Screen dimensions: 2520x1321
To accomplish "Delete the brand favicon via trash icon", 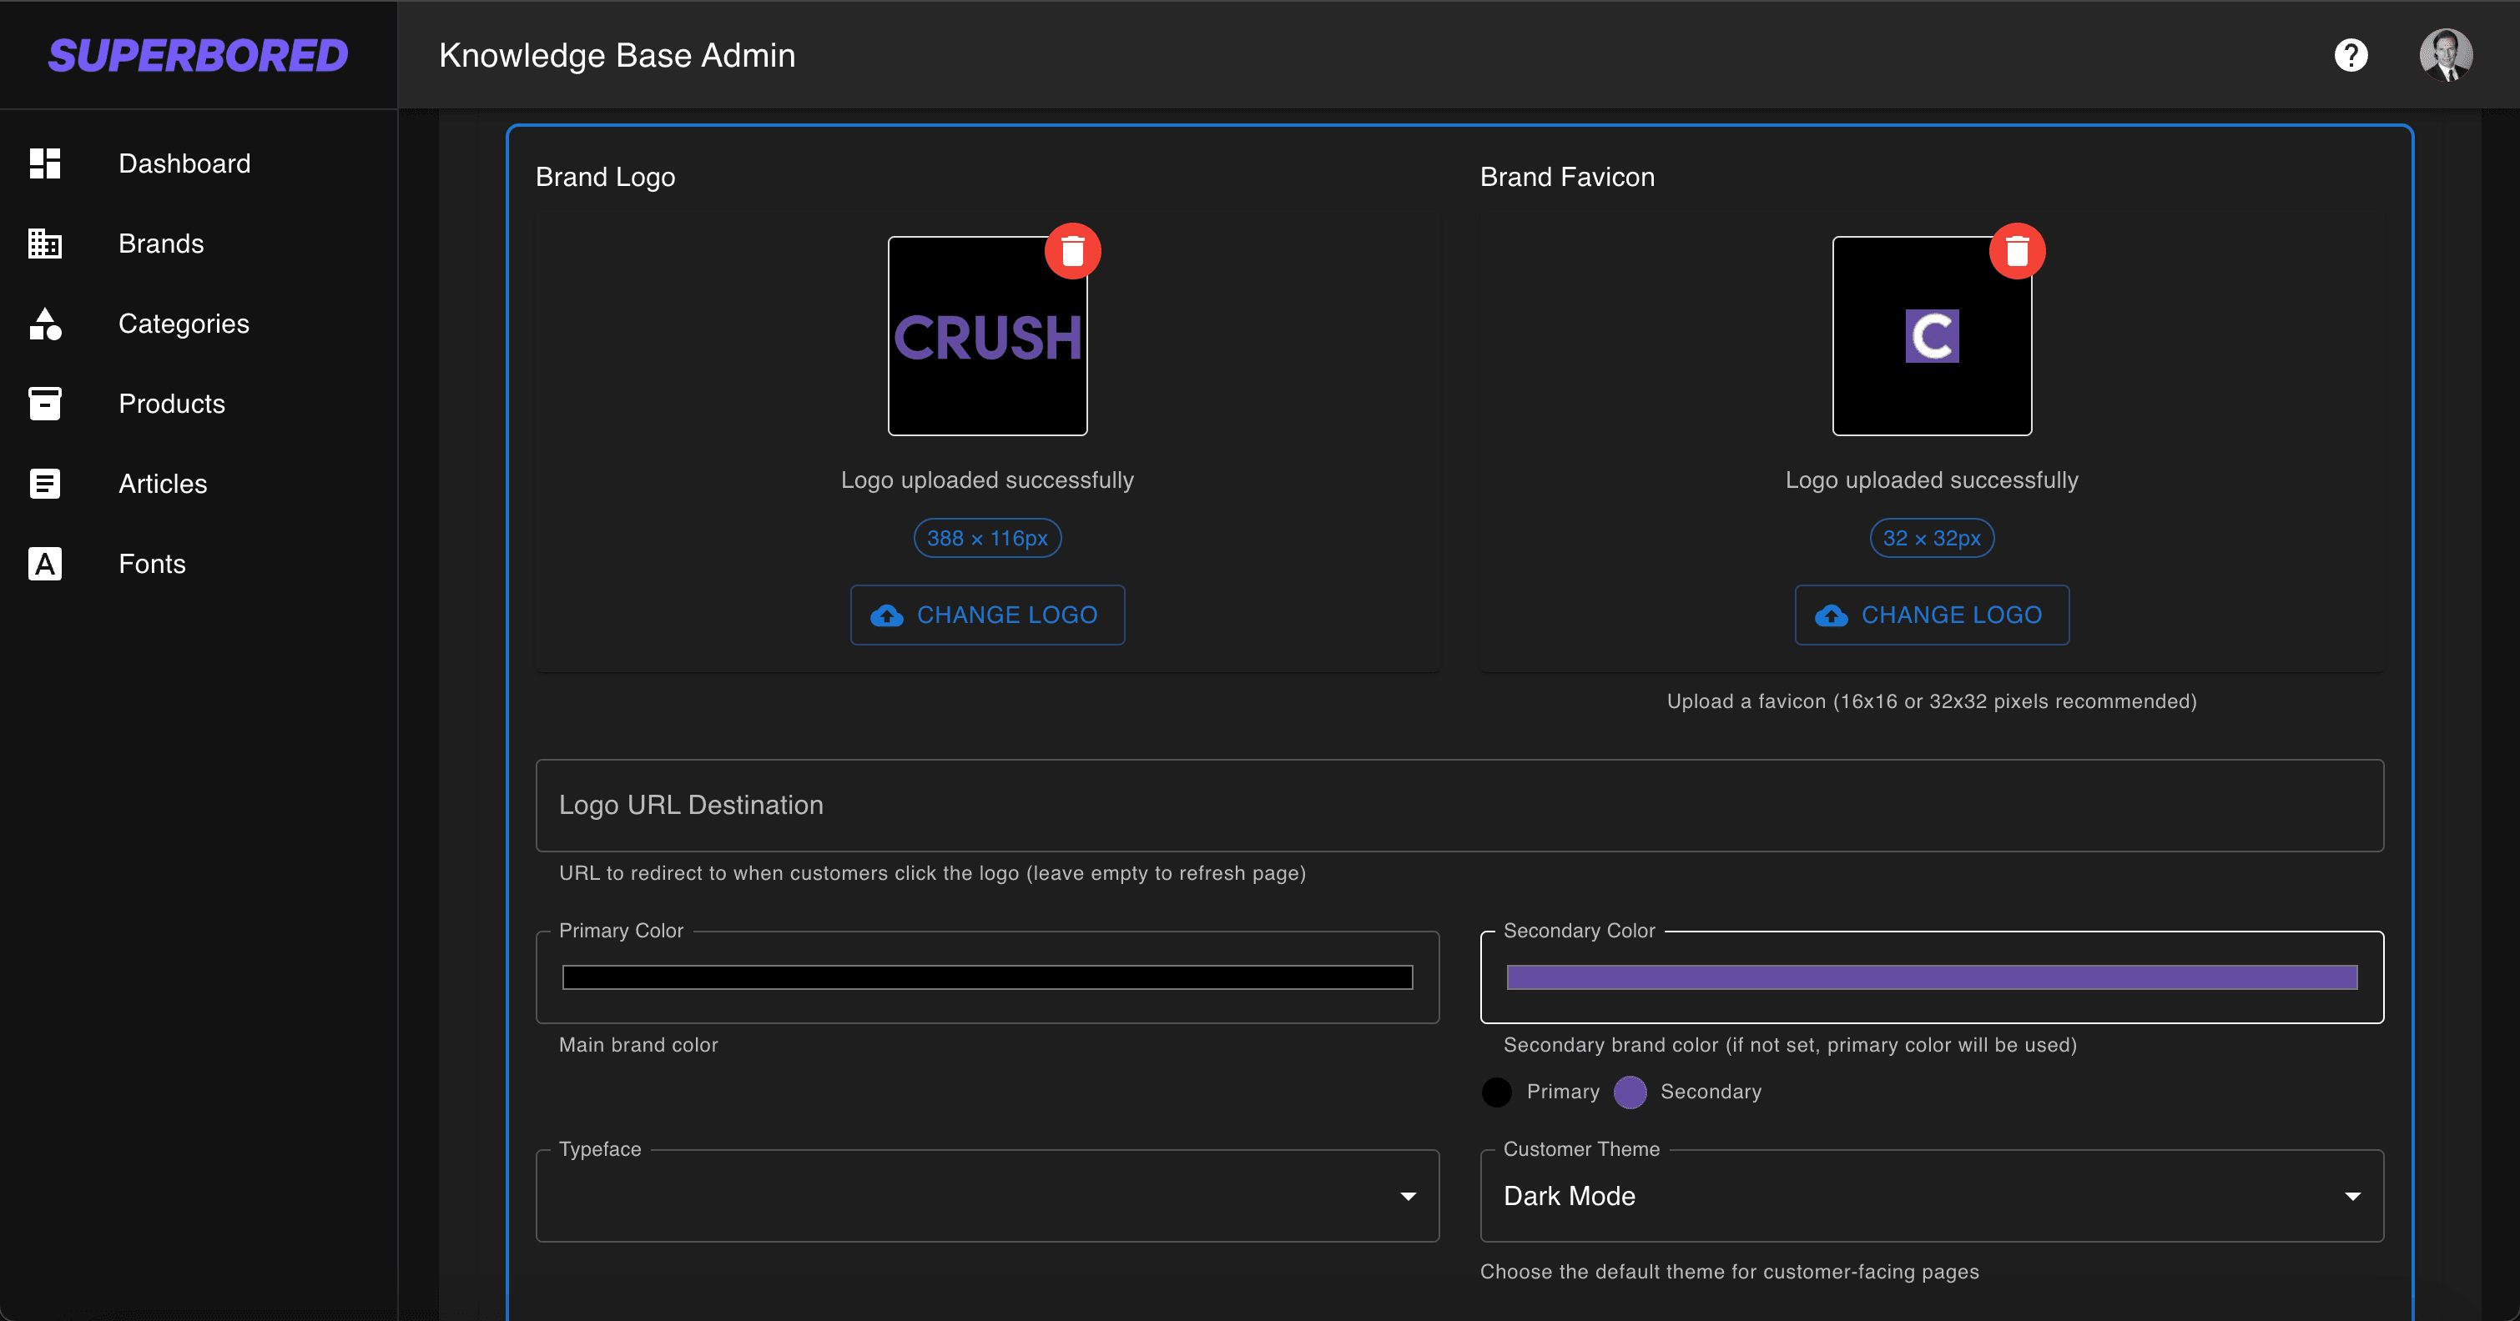I will (x=2019, y=250).
